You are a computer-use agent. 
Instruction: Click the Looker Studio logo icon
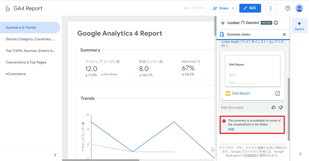[7, 8]
